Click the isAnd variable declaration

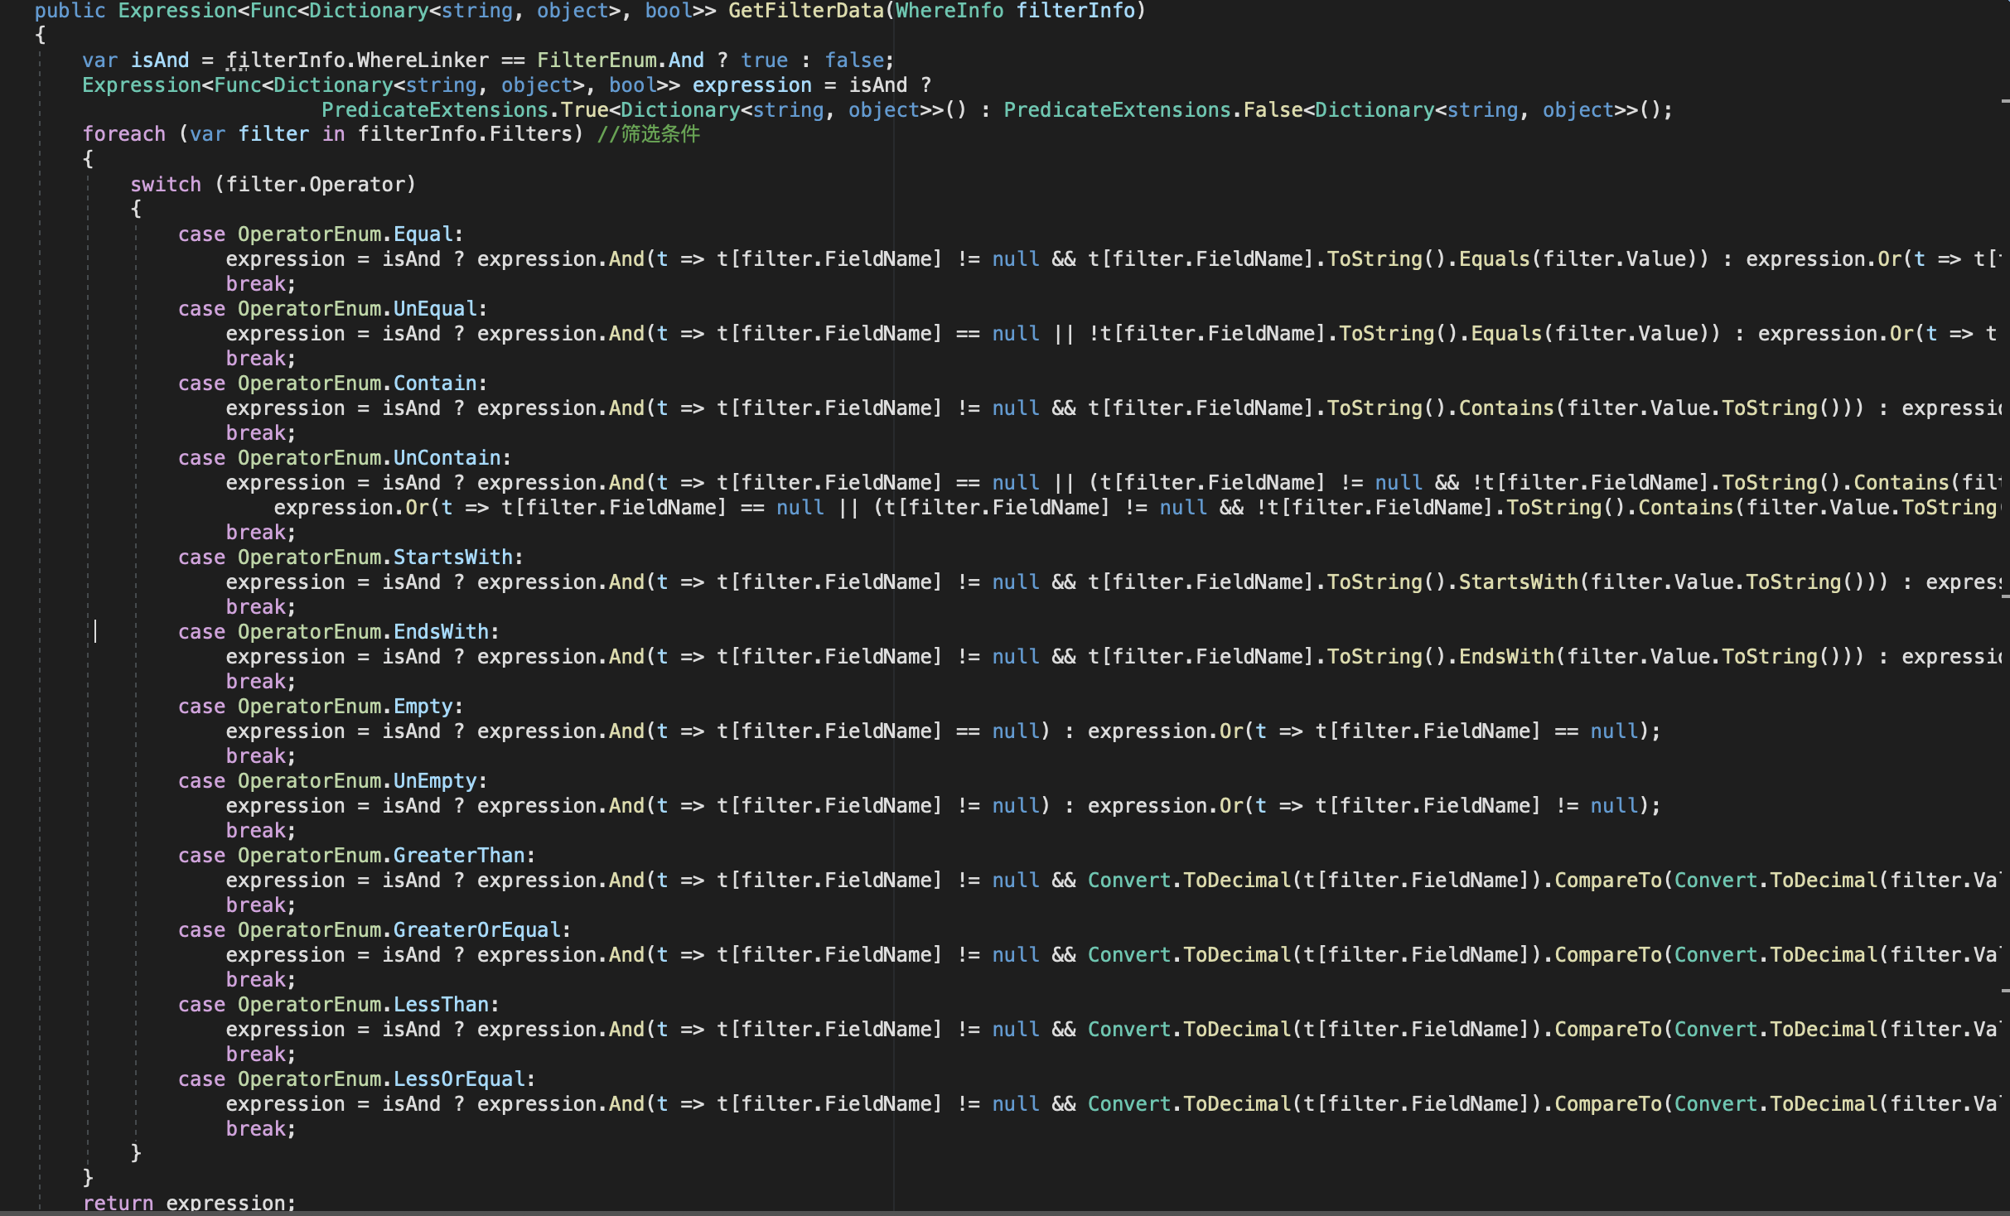coord(160,60)
